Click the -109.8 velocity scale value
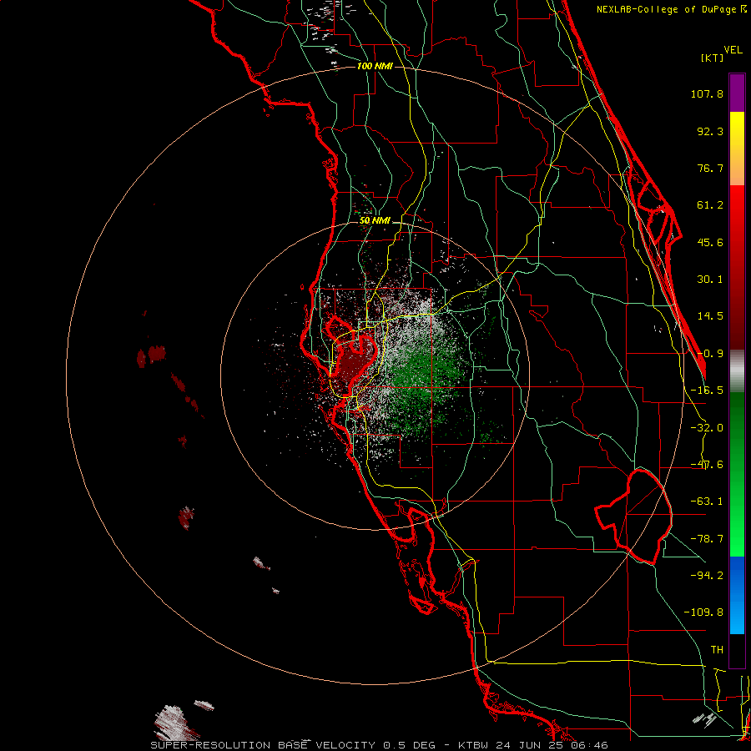This screenshot has height=751, width=751. pyautogui.click(x=703, y=612)
